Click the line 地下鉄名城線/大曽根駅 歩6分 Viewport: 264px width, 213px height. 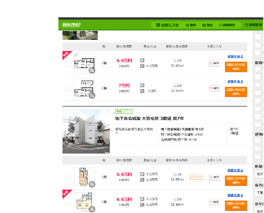(182, 129)
